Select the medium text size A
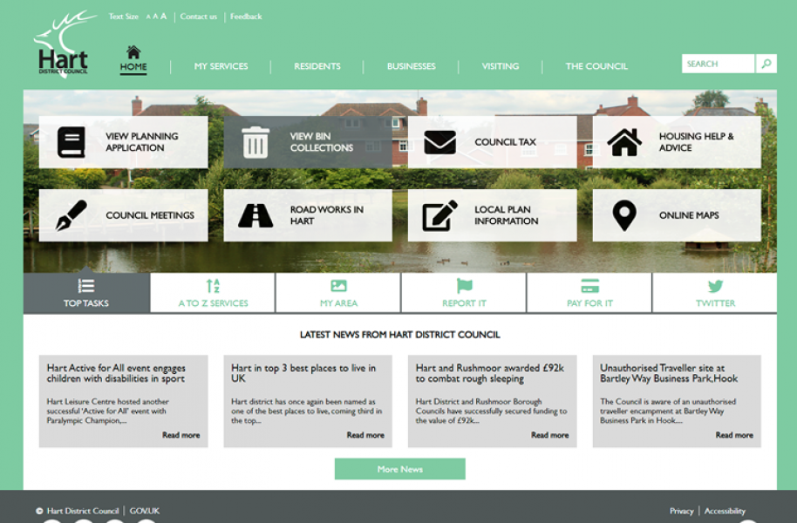This screenshot has height=523, width=797. tap(155, 17)
